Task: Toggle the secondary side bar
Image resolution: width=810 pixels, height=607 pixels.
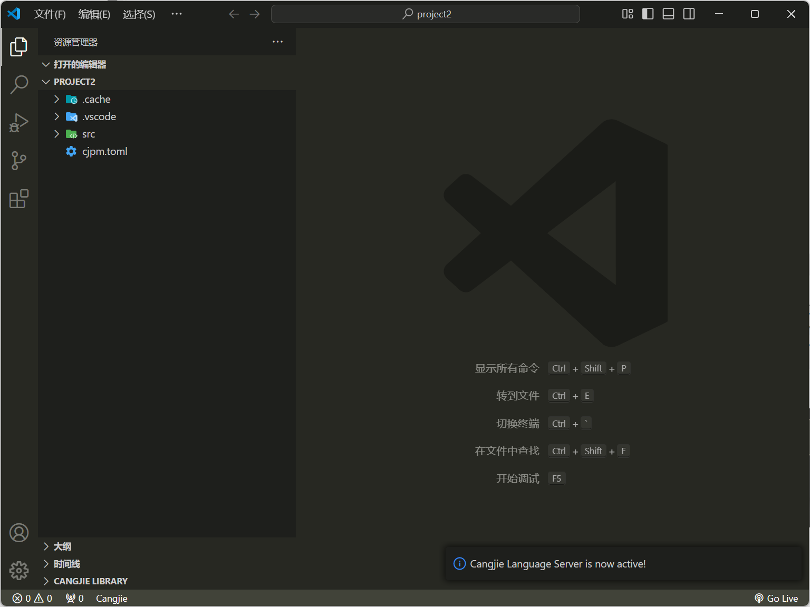Action: coord(689,14)
